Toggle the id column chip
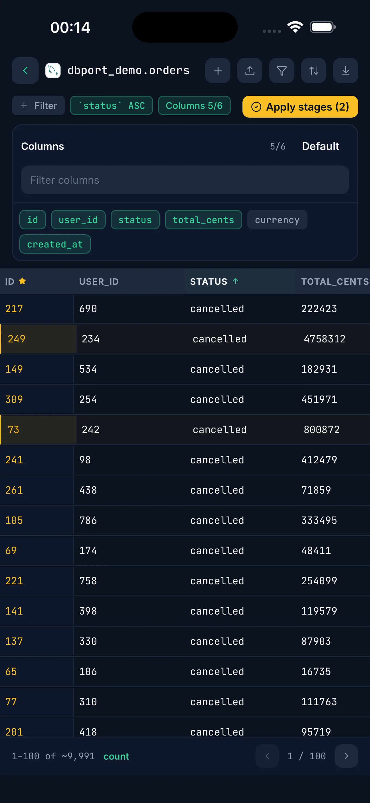 (x=33, y=220)
